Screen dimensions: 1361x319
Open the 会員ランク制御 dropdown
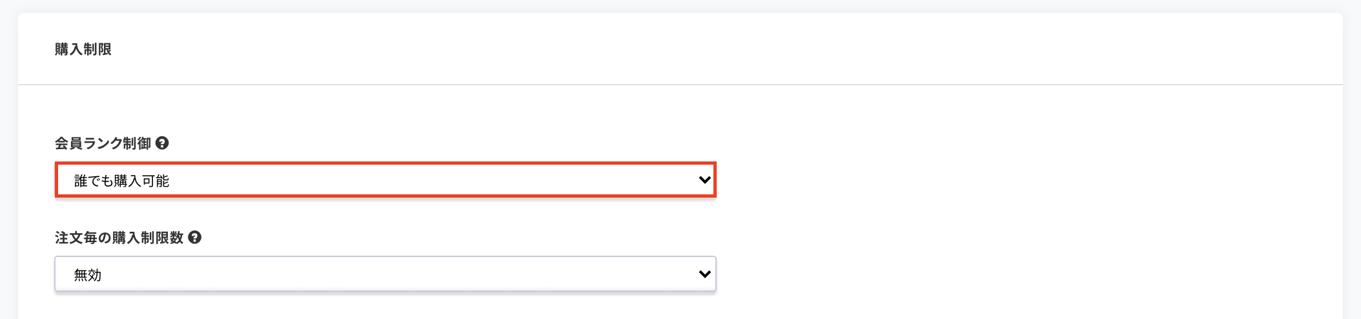[385, 180]
